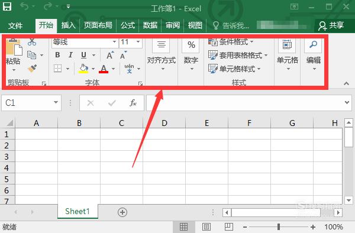
Task: Switch to Page Break Preview icon
Action: 228,226
